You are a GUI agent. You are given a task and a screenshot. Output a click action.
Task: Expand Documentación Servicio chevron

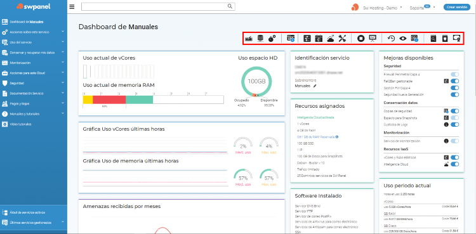click(x=63, y=93)
